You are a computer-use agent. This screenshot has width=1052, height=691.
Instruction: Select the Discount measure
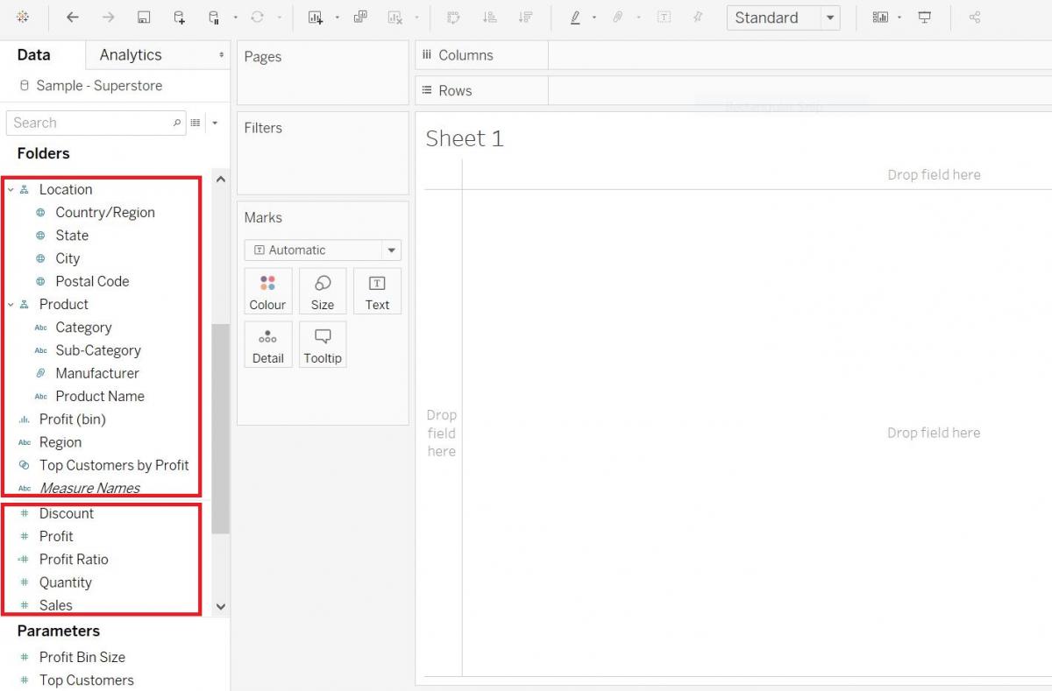click(x=66, y=513)
